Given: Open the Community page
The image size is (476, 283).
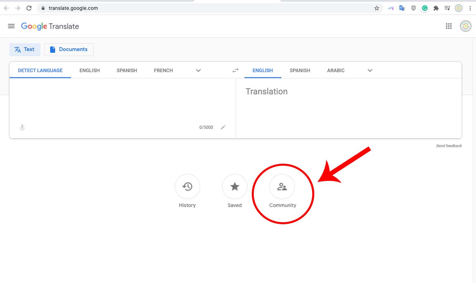Looking at the screenshot, I should (282, 191).
